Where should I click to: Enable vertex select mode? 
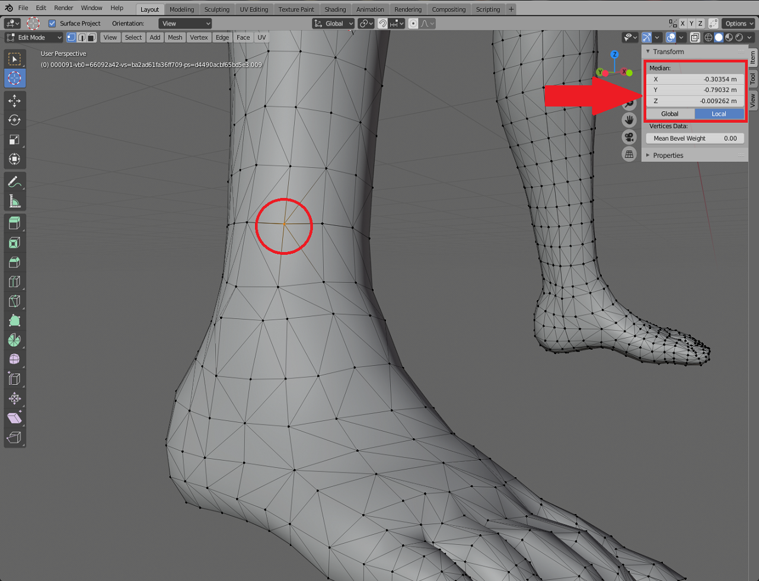pyautogui.click(x=71, y=37)
